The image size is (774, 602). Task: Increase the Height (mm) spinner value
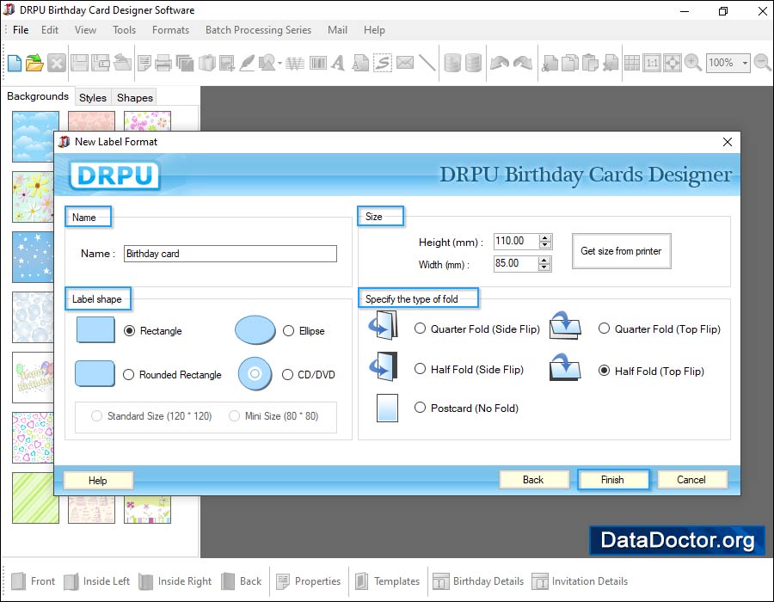click(545, 238)
